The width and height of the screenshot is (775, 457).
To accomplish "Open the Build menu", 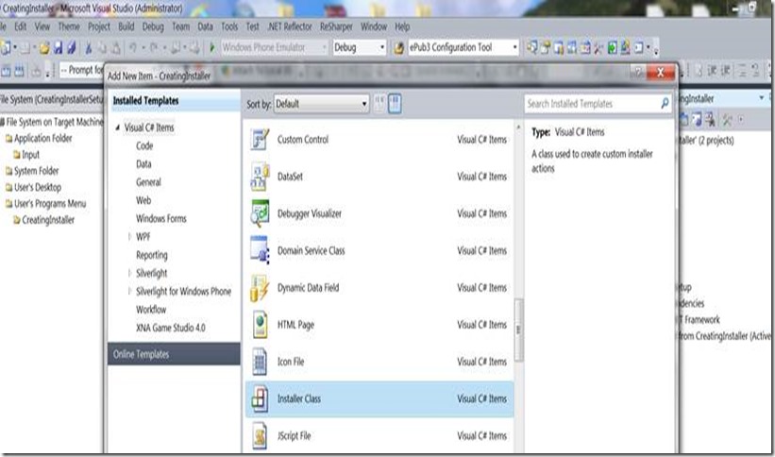I will click(125, 27).
